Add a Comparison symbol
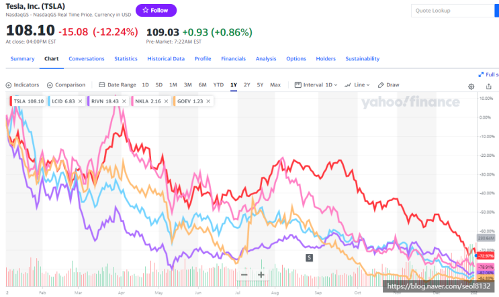The height and width of the screenshot is (297, 499). coord(66,85)
